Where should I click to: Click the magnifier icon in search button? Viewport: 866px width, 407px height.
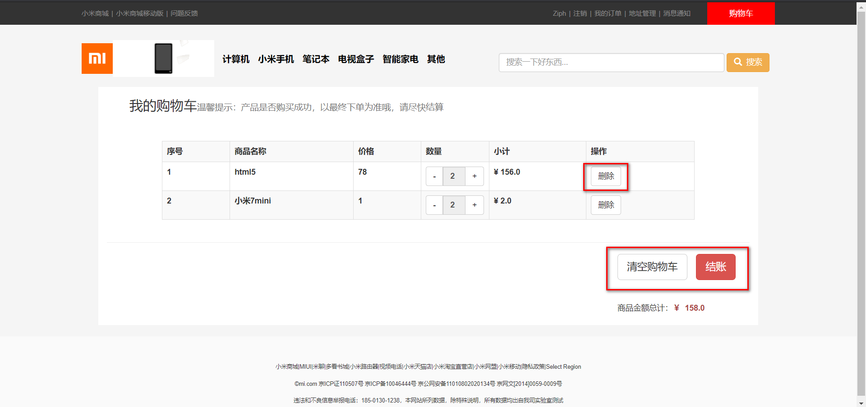tap(738, 62)
